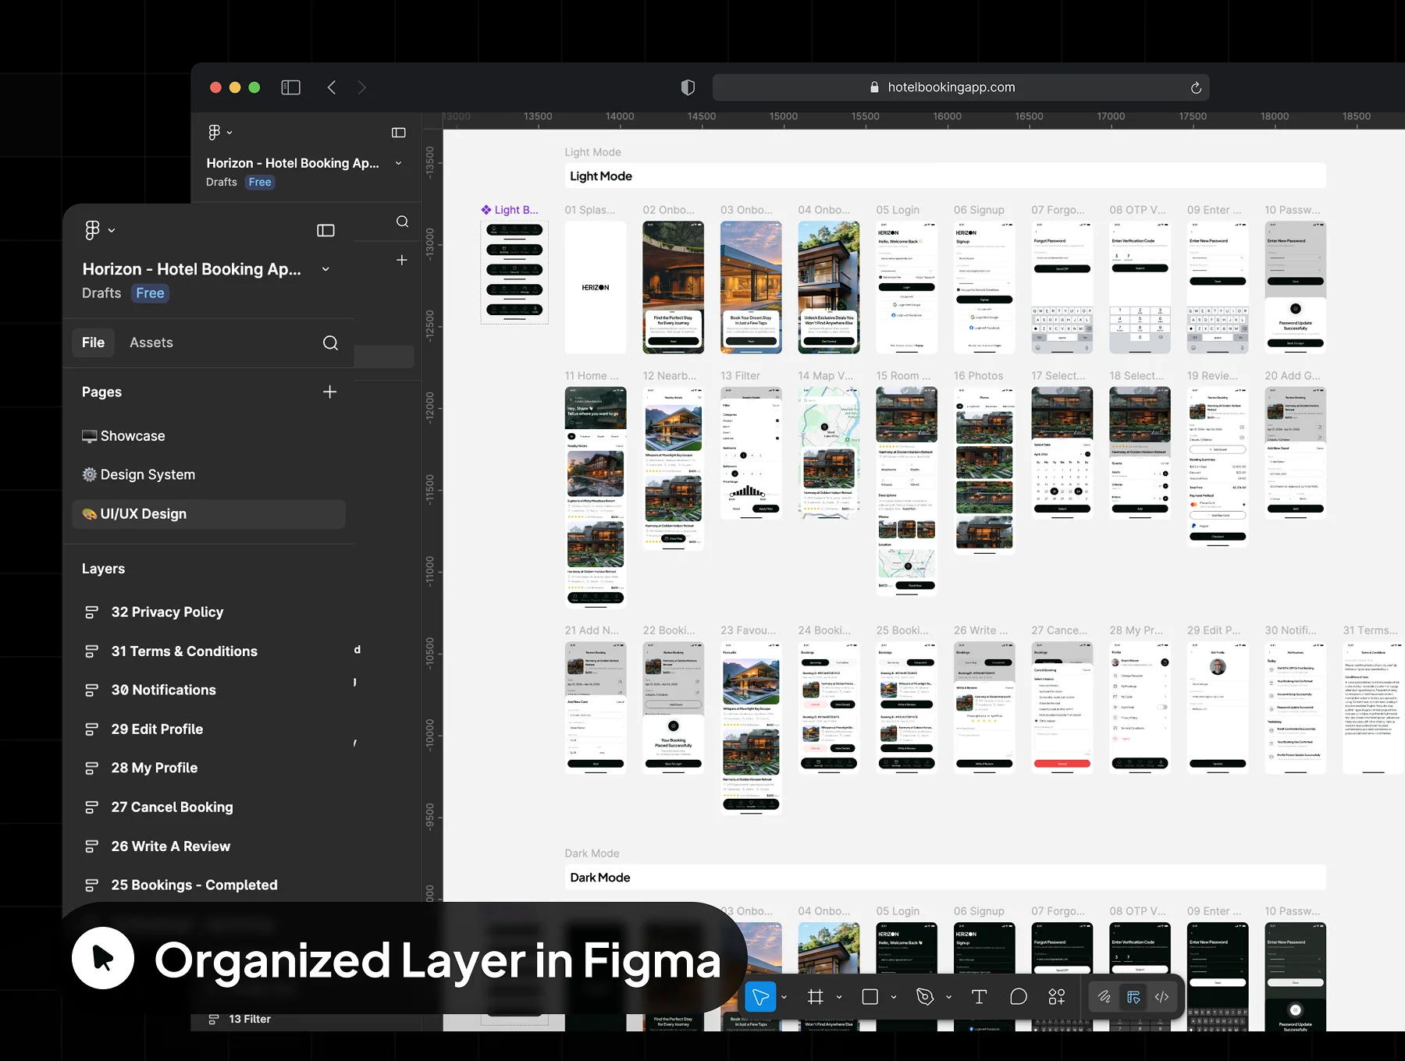Select the Move tool in the bottom toolbar

760,996
